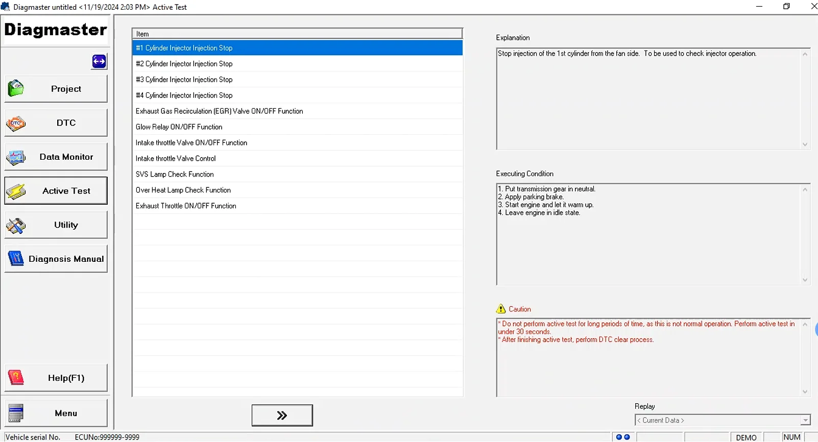Select Intake throttle Valve ON/OFF Function
The height and width of the screenshot is (442, 818).
click(297, 143)
